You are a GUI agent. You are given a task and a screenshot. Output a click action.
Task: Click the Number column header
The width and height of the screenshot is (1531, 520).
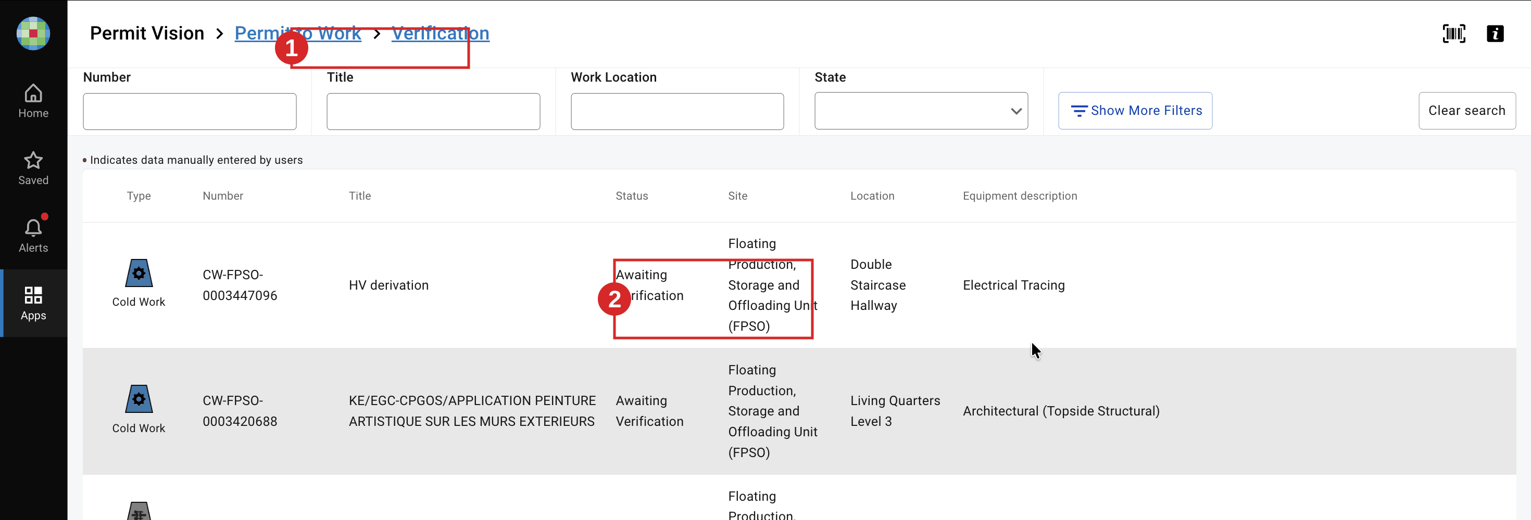223,196
